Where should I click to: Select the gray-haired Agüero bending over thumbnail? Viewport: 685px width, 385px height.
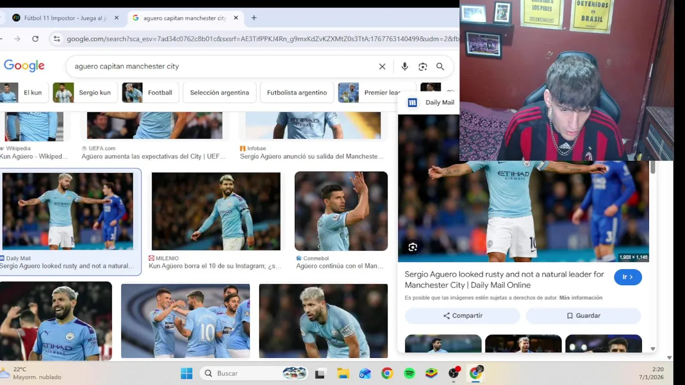point(323,321)
